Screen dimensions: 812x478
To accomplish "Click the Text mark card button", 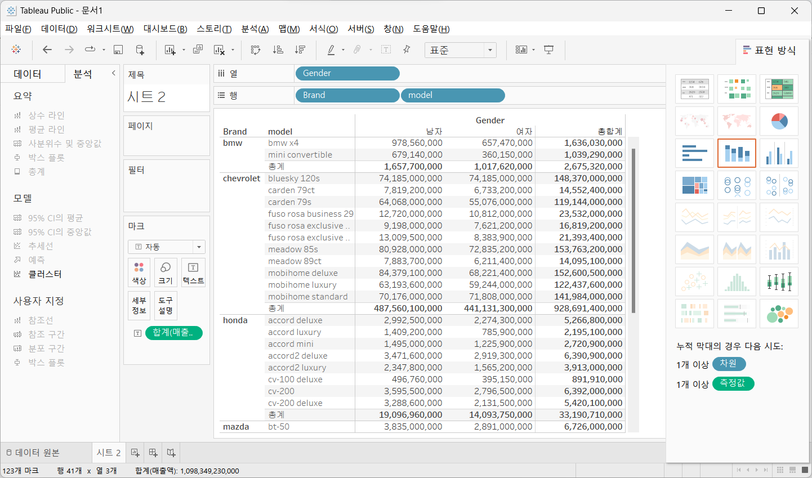I will click(193, 272).
